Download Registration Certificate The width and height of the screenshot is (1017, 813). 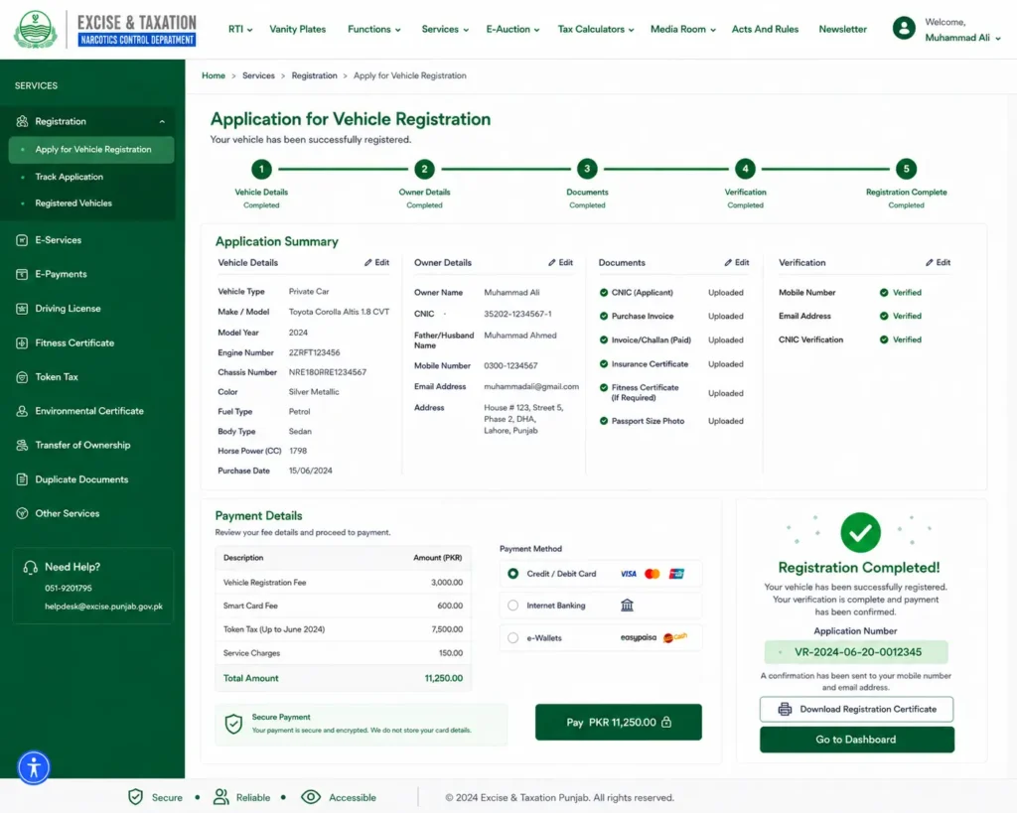click(856, 710)
